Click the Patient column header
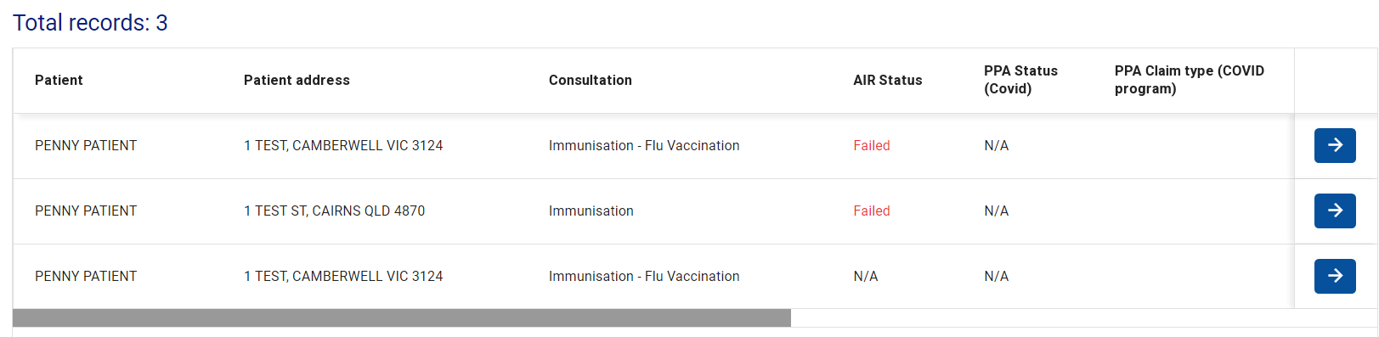1379x337 pixels. pyautogui.click(x=59, y=80)
